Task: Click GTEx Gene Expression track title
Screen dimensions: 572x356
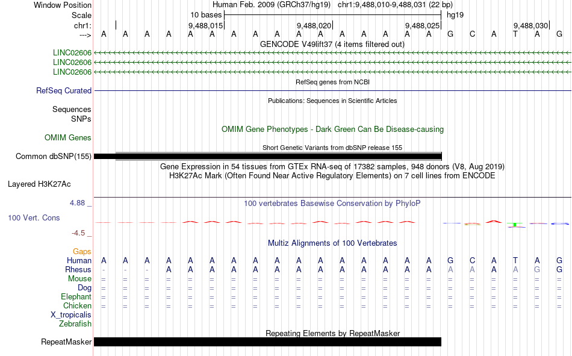Action: coord(332,166)
